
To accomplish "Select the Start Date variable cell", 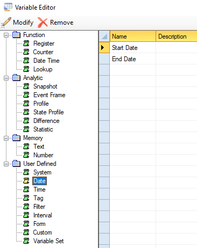I will tap(132, 48).
